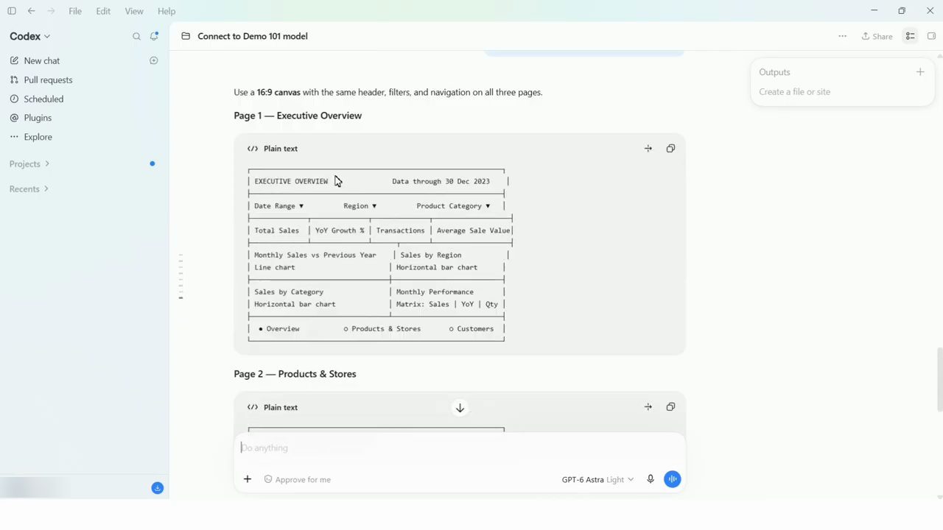
Task: Go back using the left arrow
Action: click(31, 11)
